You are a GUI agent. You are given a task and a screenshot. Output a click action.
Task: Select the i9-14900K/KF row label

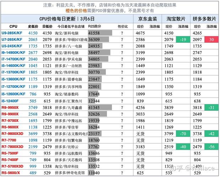[x=14, y=53]
